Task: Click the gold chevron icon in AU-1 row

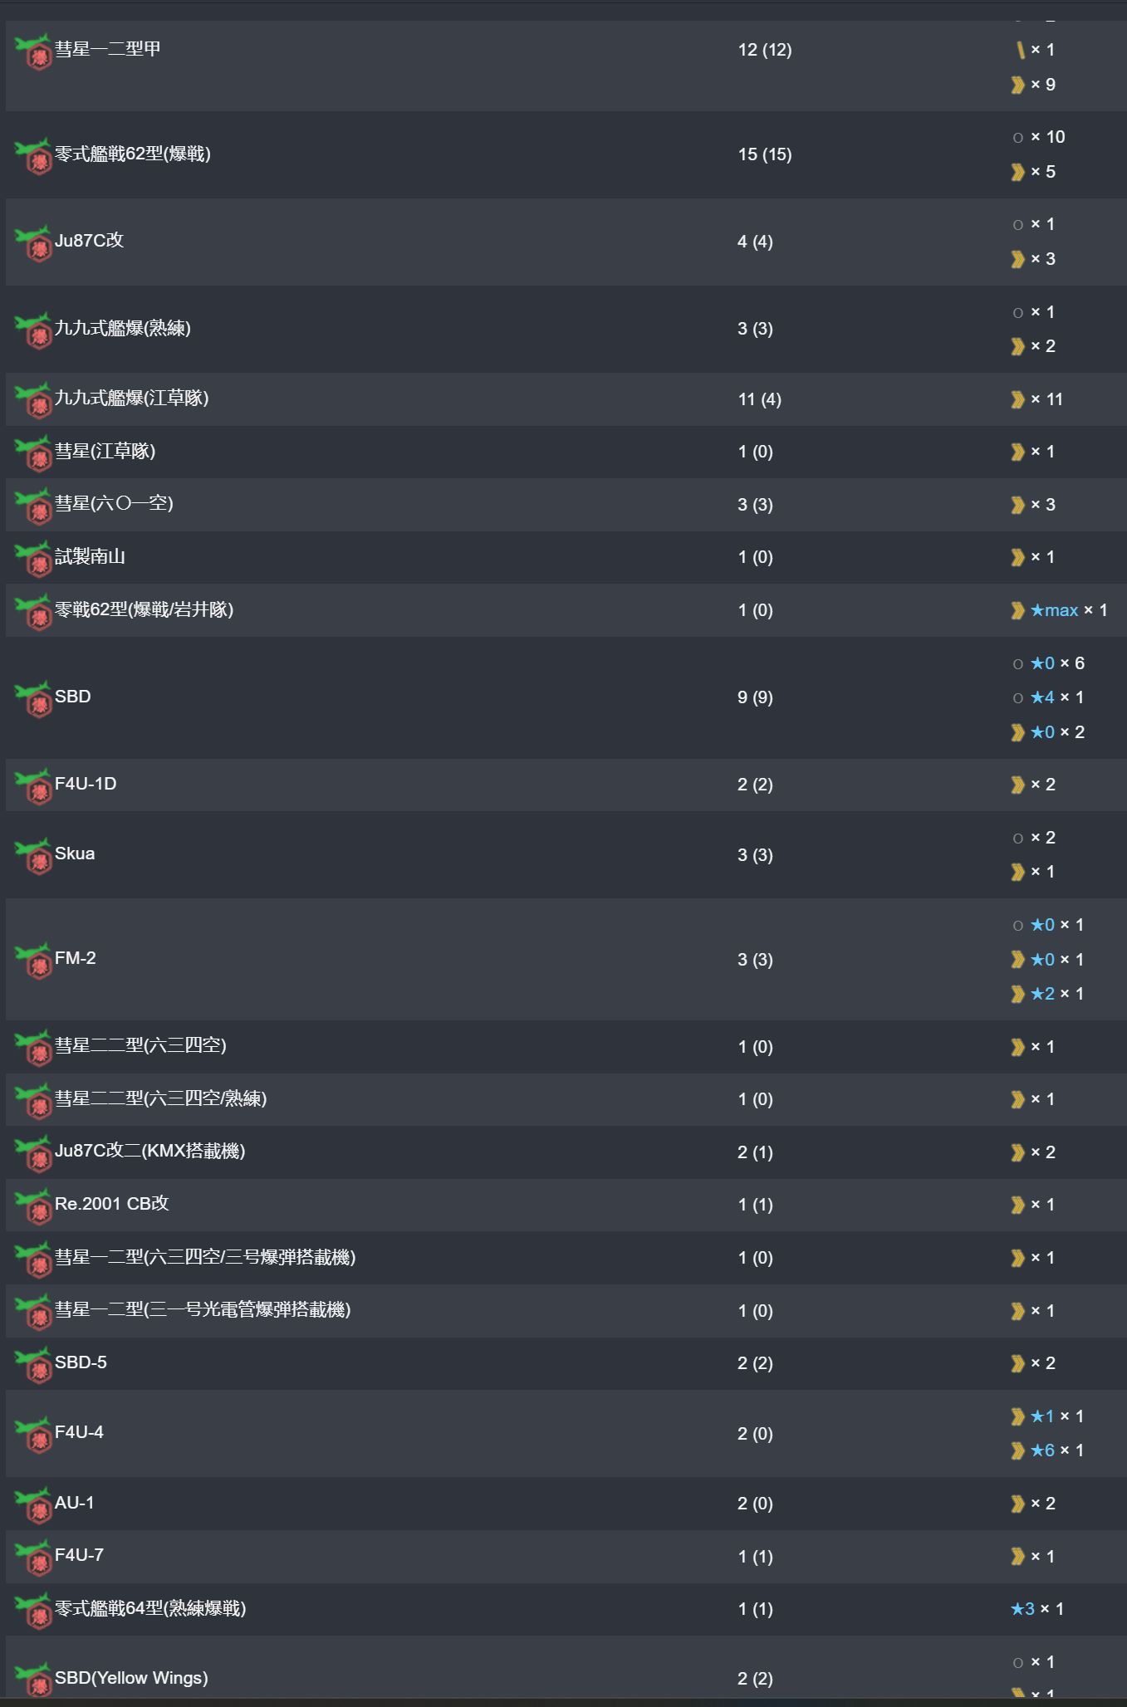Action: [x=1017, y=1504]
